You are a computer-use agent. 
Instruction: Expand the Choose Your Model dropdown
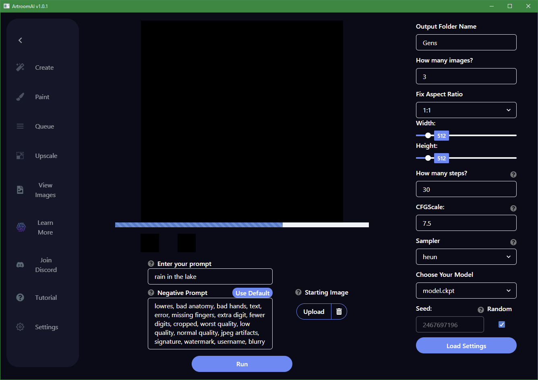click(466, 291)
